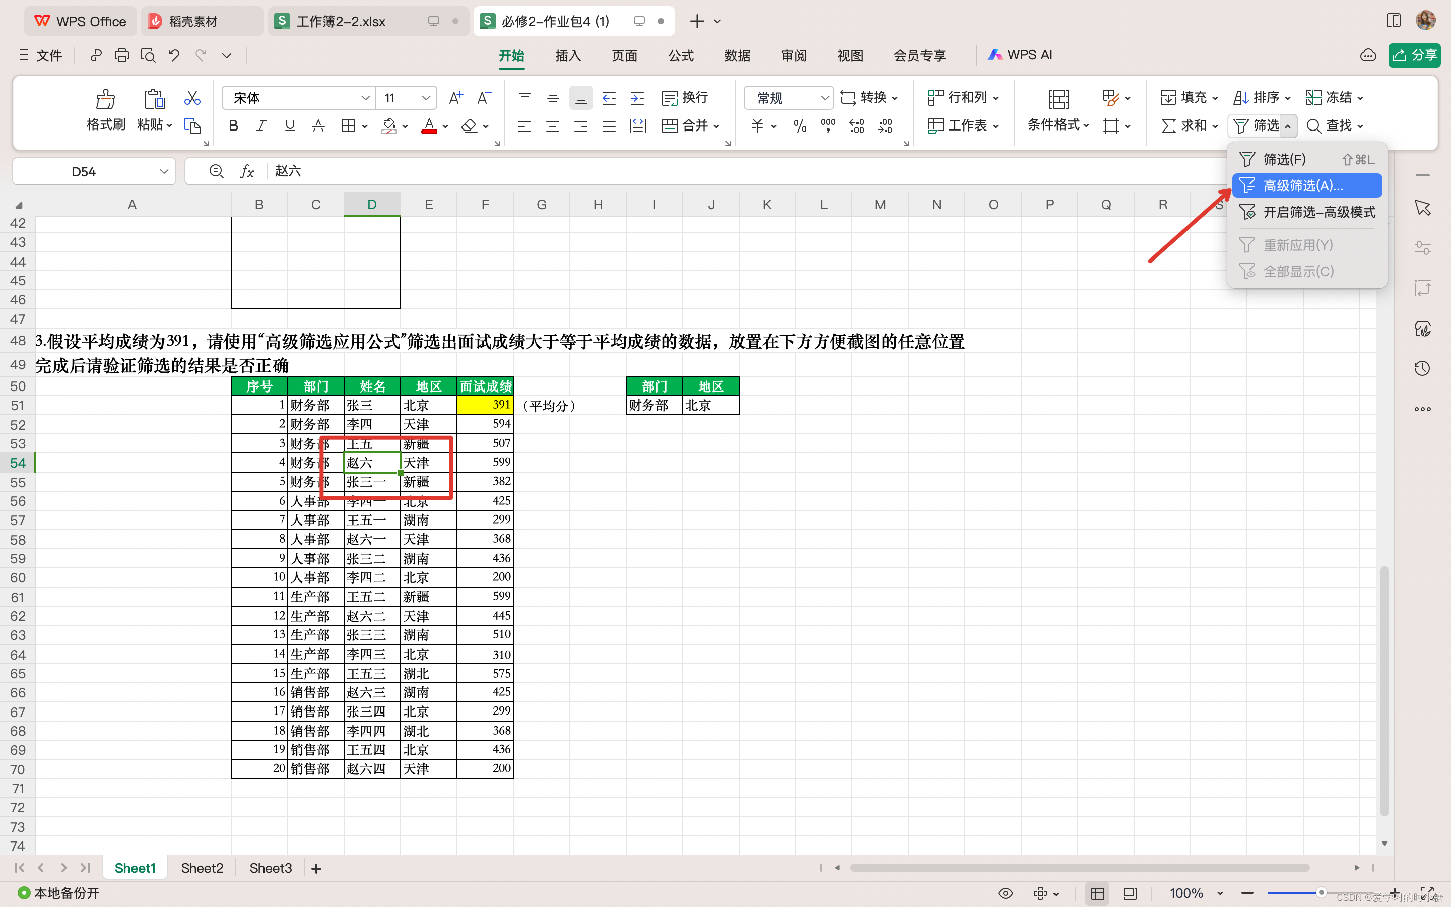Toggle underline formatting
This screenshot has height=907, width=1451.
coord(290,126)
